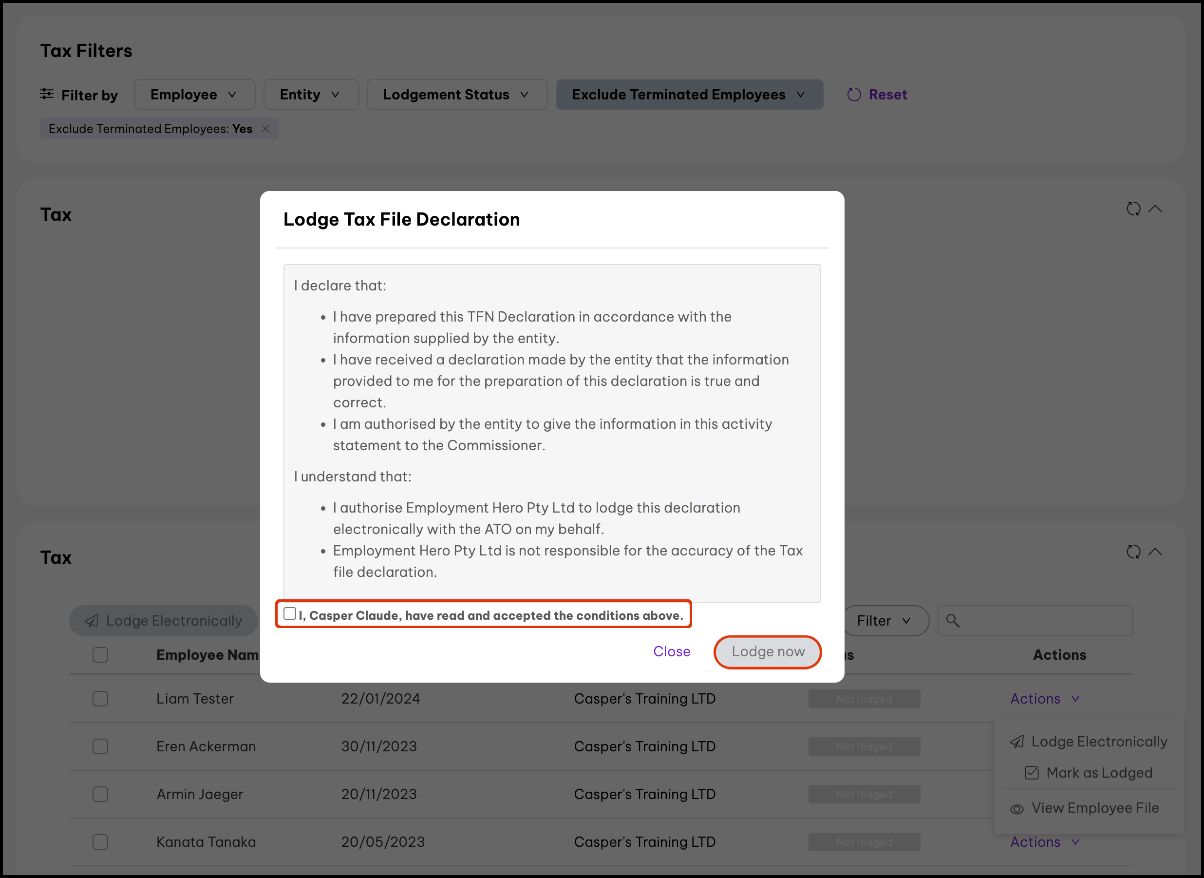Check the select-all employees header checkbox
Screen dimensions: 1204x878
[100, 655]
